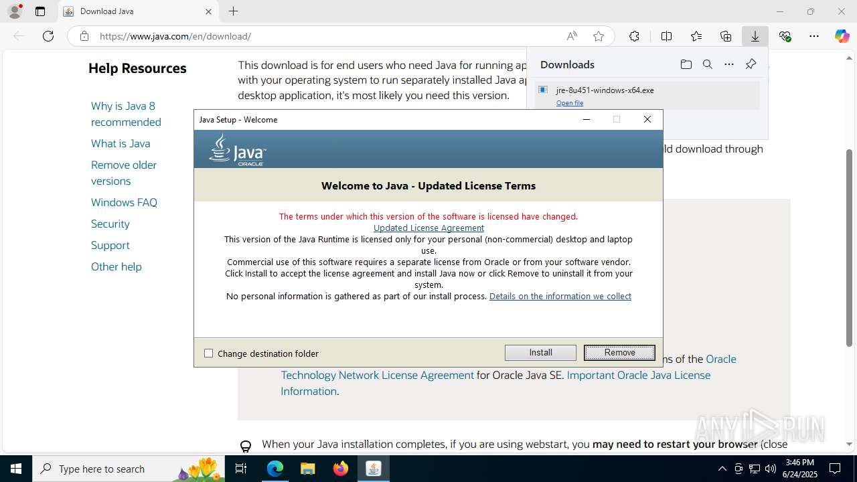This screenshot has width=857, height=482.
Task: Open Support help link
Action: coord(110,245)
